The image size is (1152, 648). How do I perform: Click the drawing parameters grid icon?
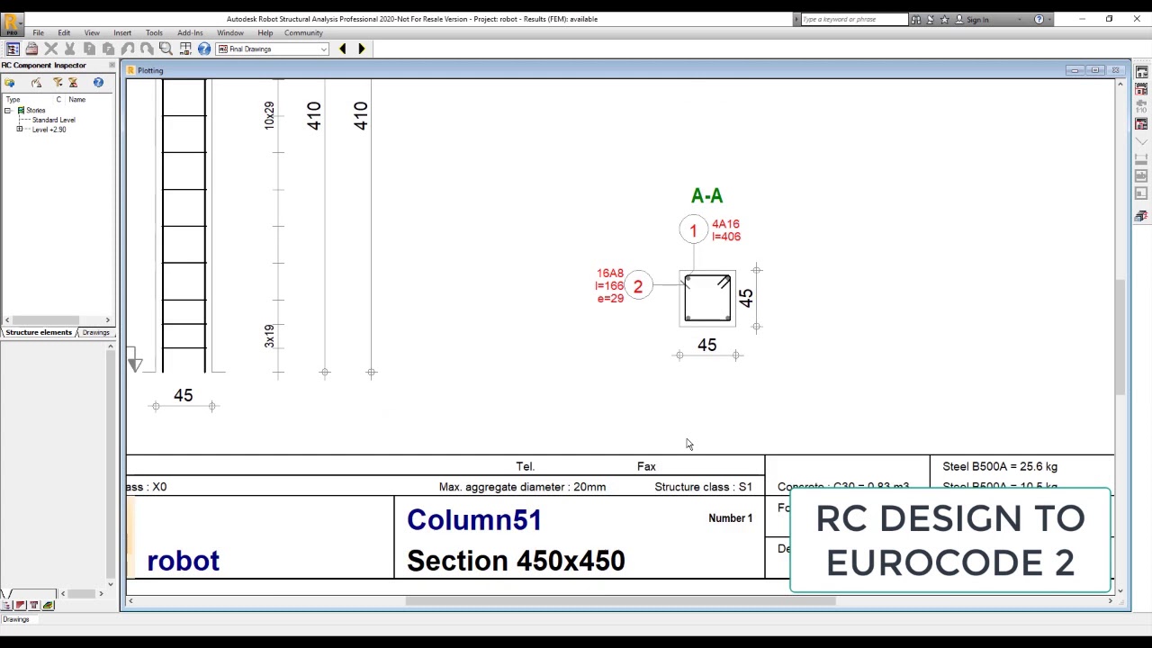tap(184, 49)
